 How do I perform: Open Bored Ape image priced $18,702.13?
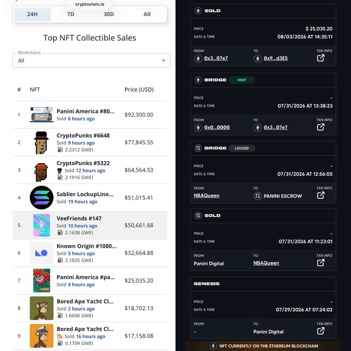point(42,308)
